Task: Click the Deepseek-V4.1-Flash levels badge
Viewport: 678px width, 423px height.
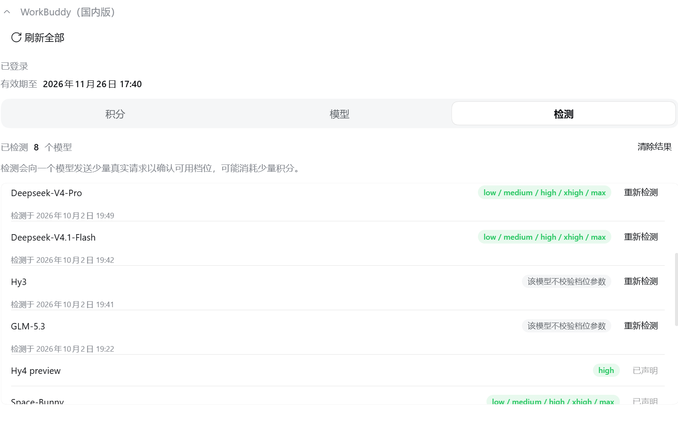Action: click(x=544, y=237)
